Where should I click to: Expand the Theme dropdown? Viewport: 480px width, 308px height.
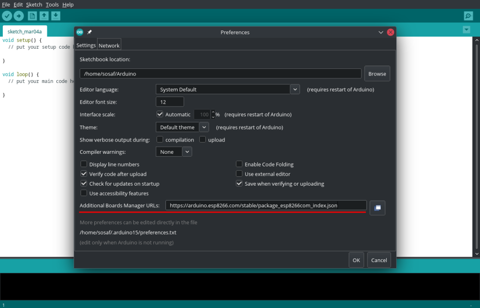click(204, 127)
